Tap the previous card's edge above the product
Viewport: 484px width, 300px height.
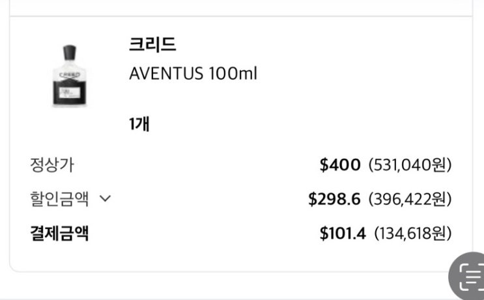pyautogui.click(x=241, y=7)
